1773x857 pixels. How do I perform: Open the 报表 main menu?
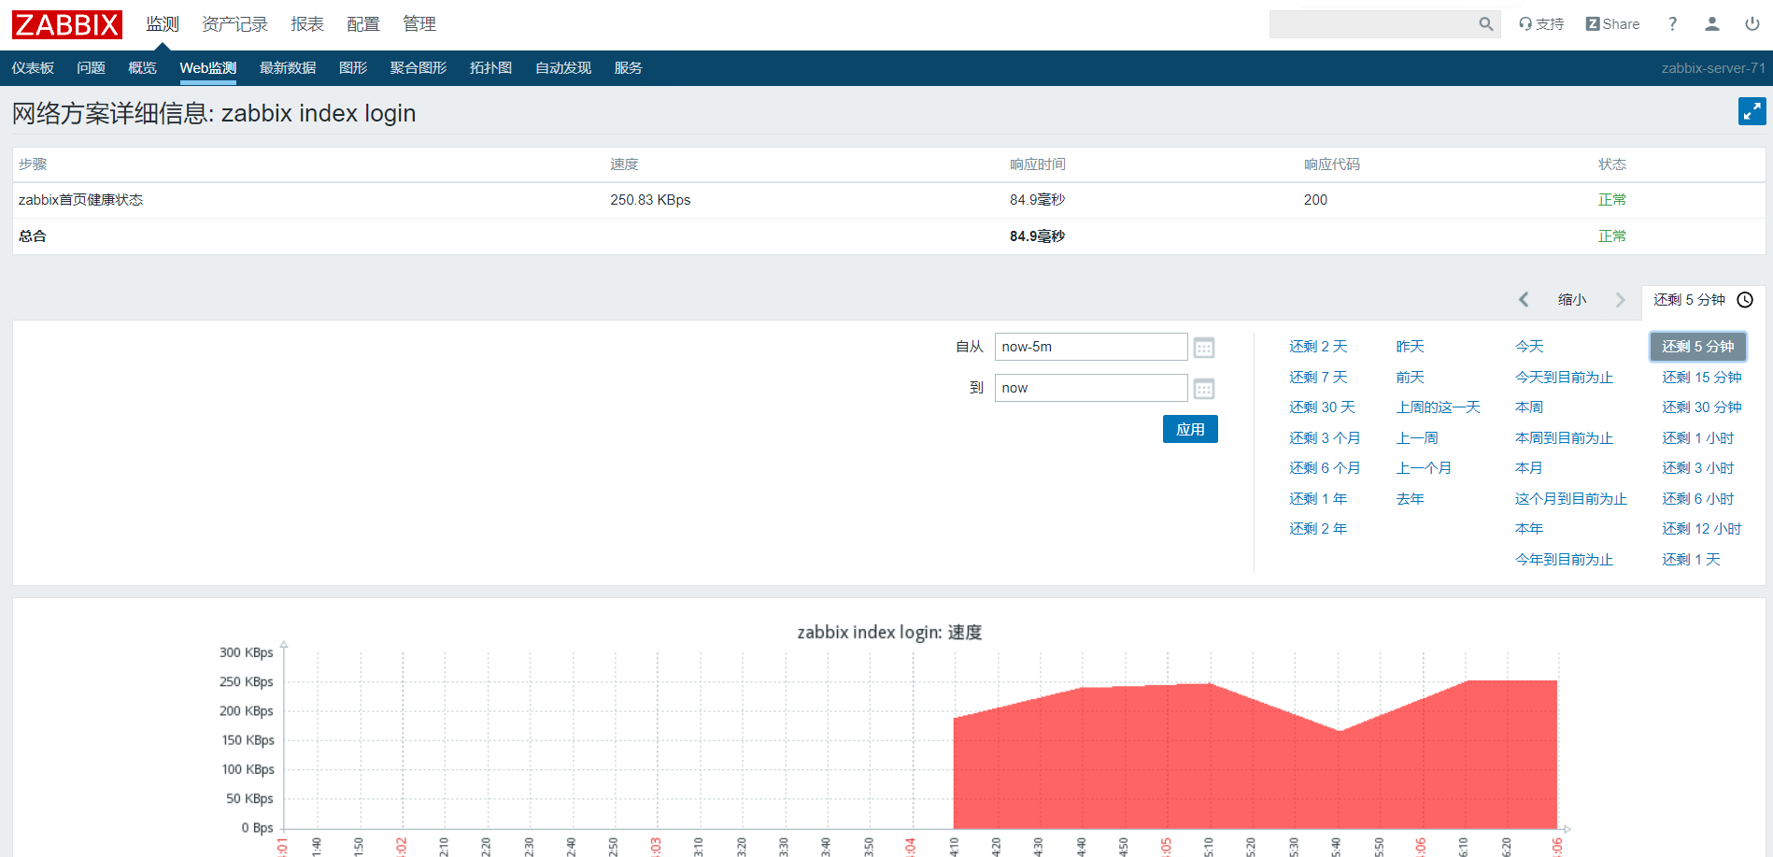pyautogui.click(x=307, y=24)
